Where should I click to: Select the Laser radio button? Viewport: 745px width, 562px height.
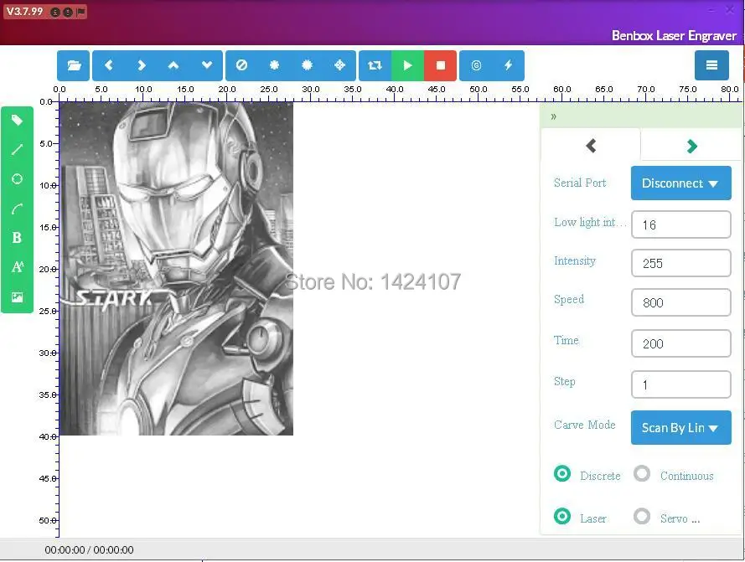(562, 517)
